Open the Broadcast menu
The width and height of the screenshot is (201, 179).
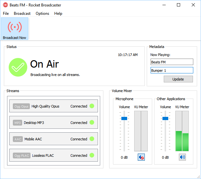tap(22, 14)
